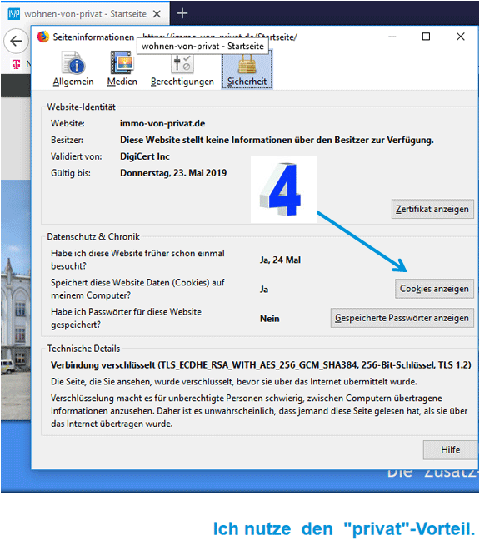Click Zertifikat anzeigen button
This screenshot has height=545, width=480.
[432, 209]
